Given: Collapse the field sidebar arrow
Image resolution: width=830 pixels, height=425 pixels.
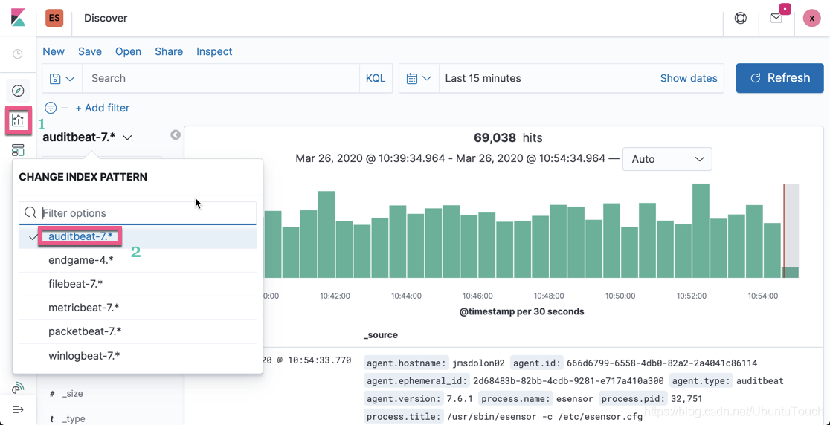Looking at the screenshot, I should click(x=176, y=135).
